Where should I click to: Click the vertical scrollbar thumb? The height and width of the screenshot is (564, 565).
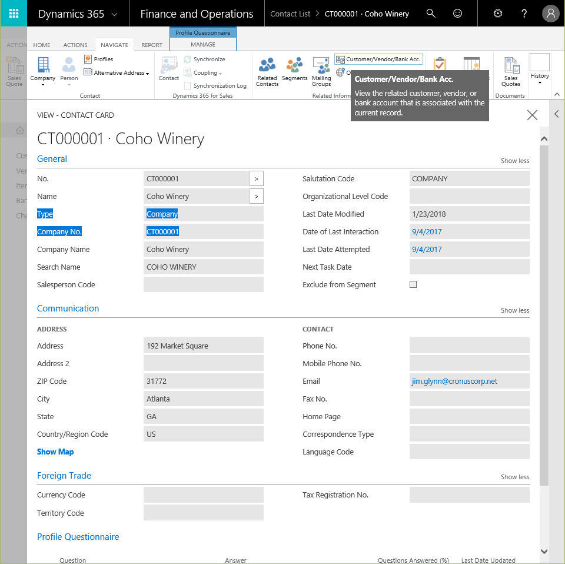pos(544,316)
